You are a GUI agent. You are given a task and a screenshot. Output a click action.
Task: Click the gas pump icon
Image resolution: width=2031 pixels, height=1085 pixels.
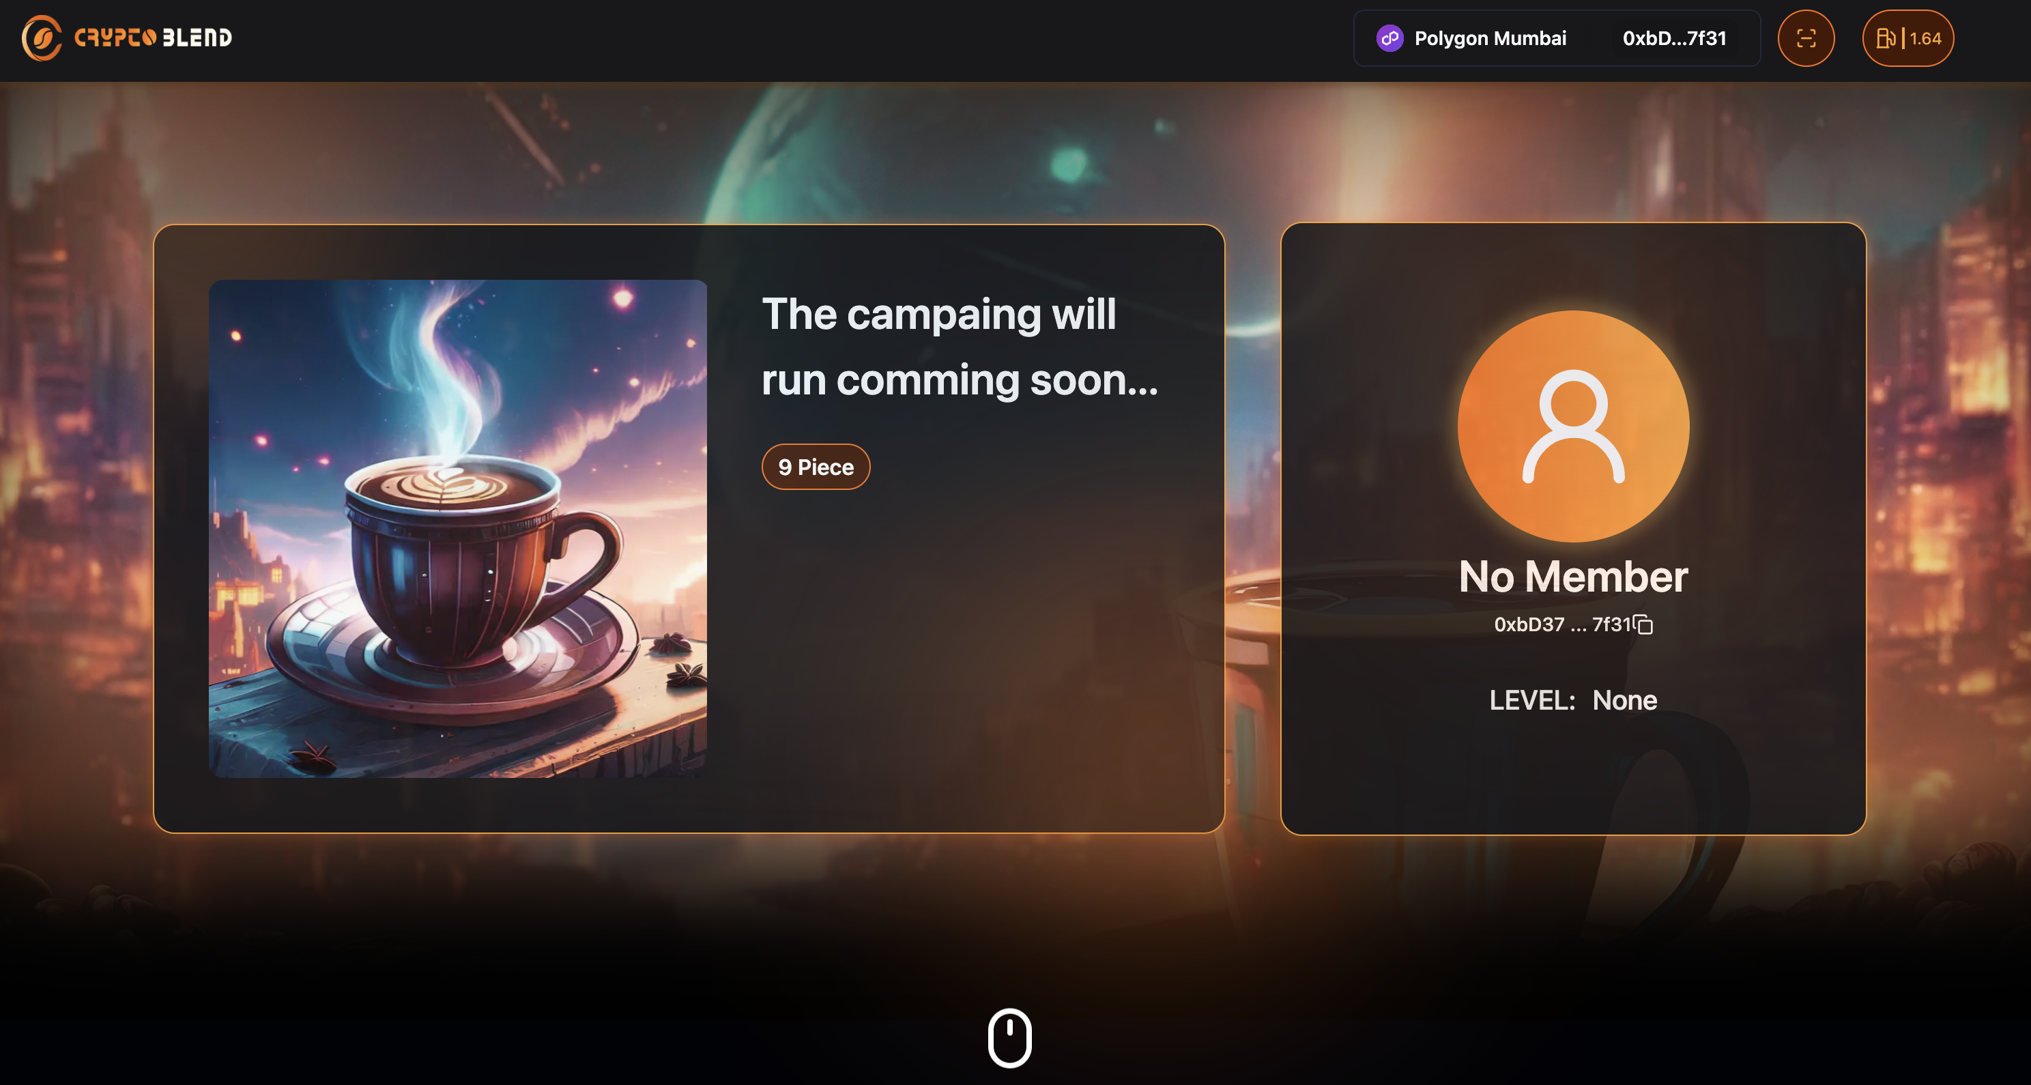coord(1885,38)
